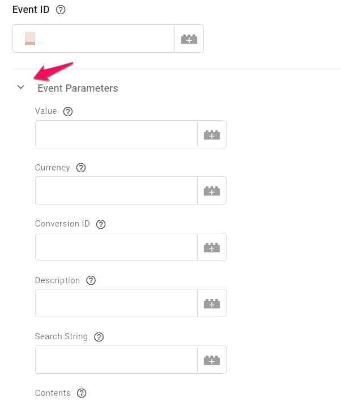
Task: Show help tooltip for Description
Action: 91,280
